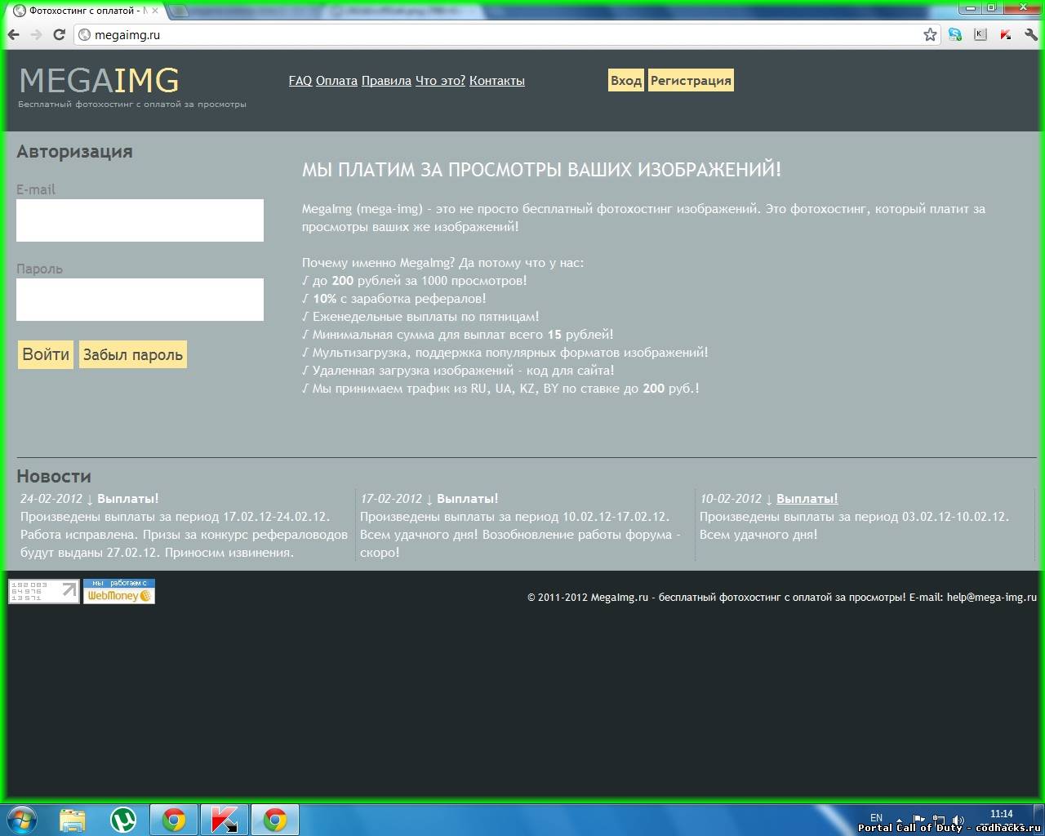Viewport: 1045px width, 836px height.
Task: Open Kaspersky from the taskbar
Action: click(x=225, y=820)
